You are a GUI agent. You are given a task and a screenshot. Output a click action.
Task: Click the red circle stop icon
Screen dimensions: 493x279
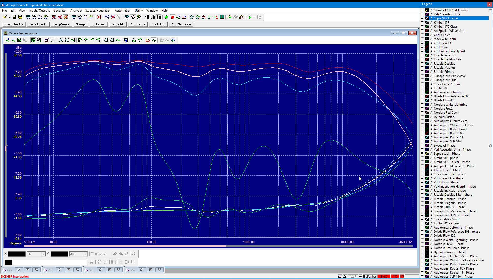(x=173, y=17)
